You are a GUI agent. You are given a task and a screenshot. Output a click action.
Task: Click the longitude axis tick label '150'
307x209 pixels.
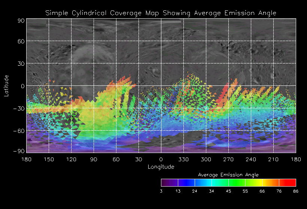pyautogui.click(x=49, y=159)
